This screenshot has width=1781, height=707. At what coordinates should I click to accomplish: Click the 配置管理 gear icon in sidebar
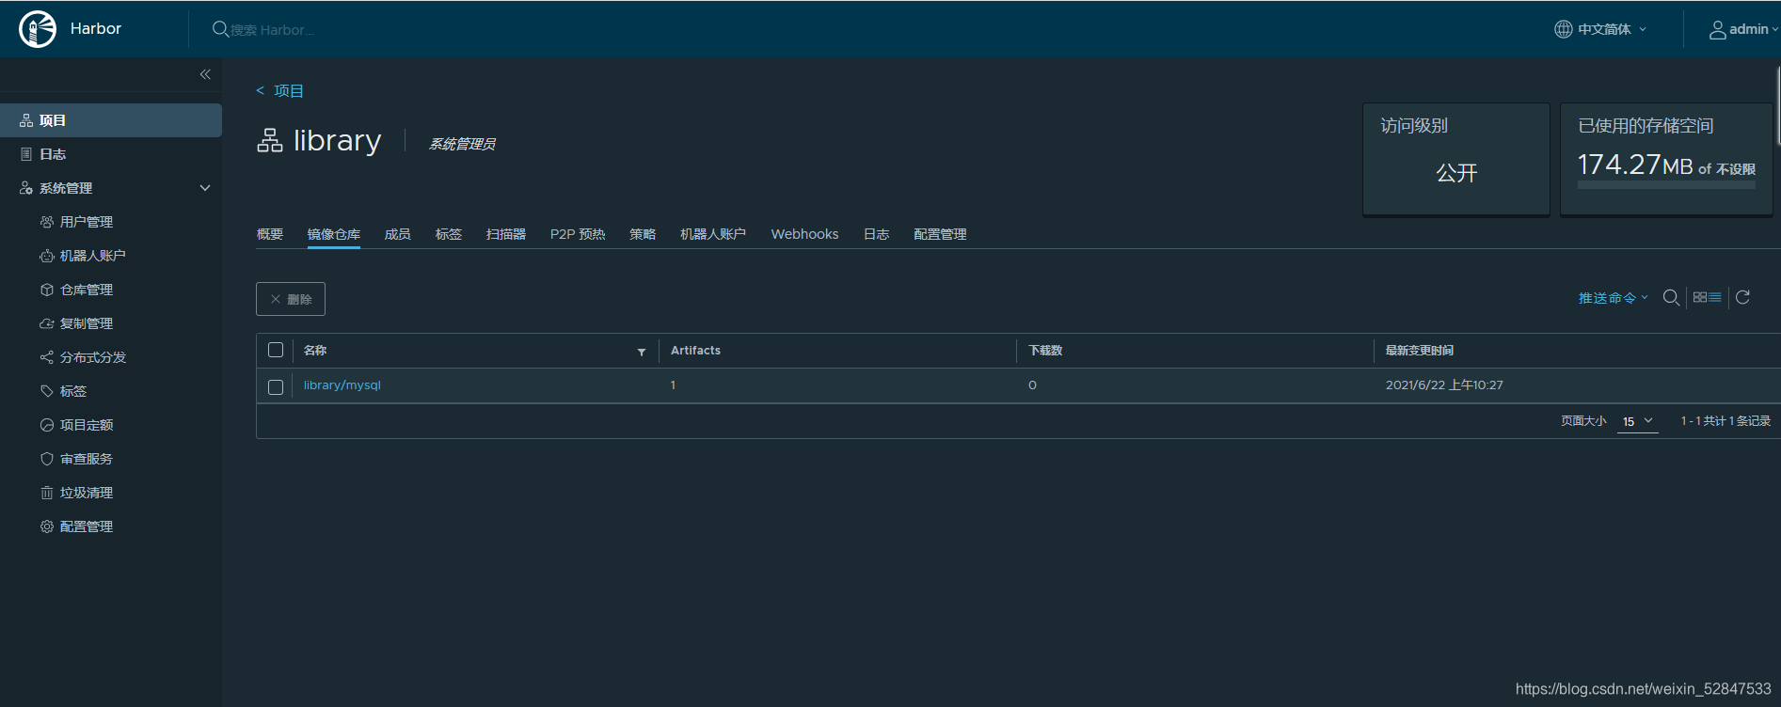click(x=47, y=526)
